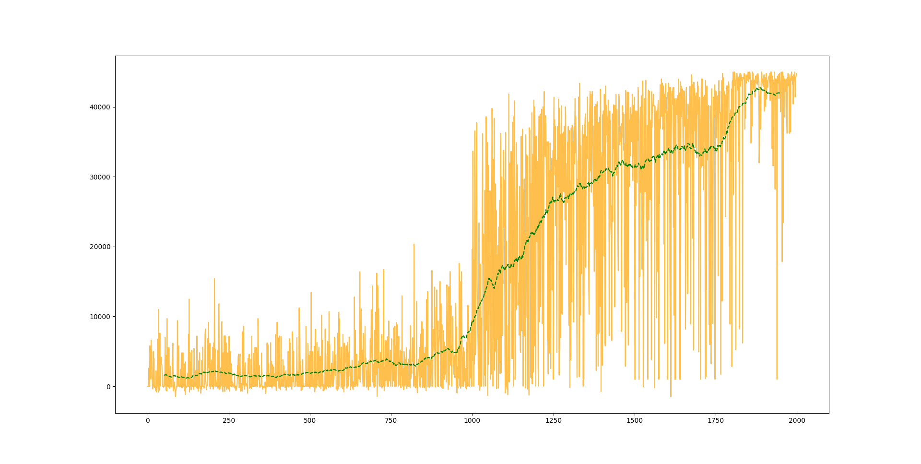Click the x-axis label 1000

click(x=472, y=421)
